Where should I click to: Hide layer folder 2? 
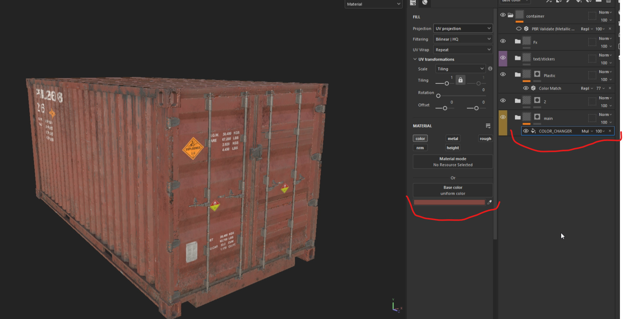pos(503,101)
